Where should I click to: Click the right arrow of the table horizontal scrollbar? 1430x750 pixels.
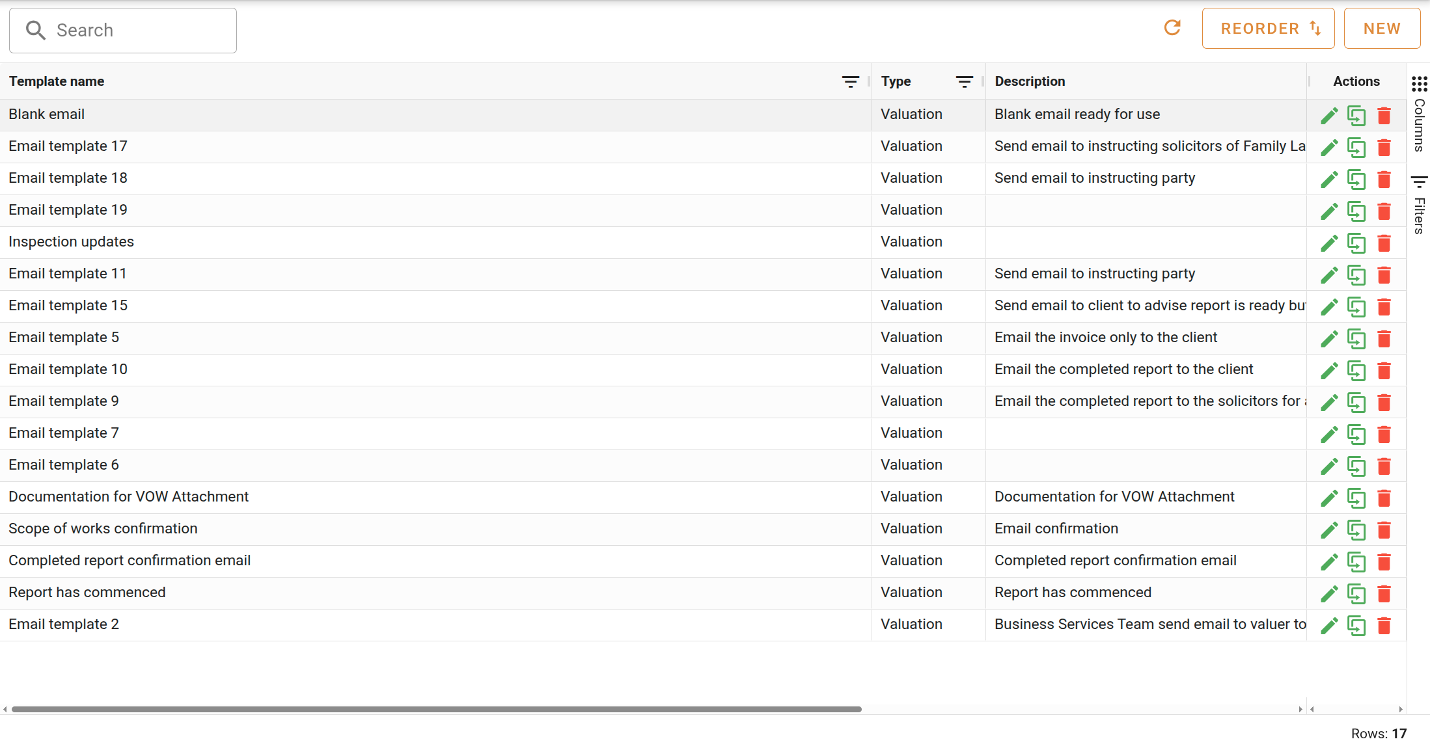point(1300,710)
